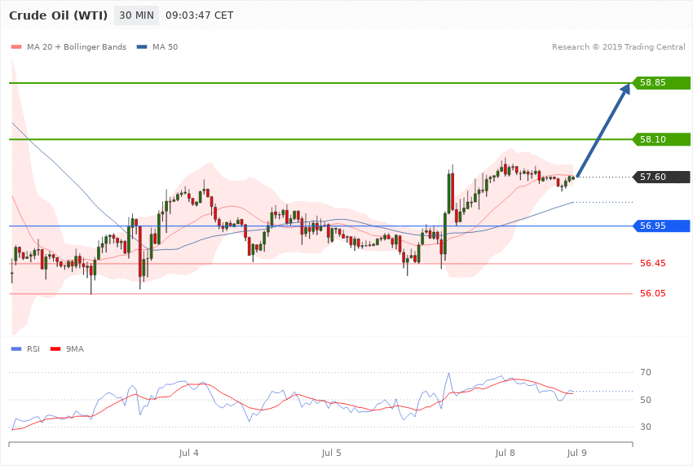This screenshot has width=693, height=469.
Task: Click the 09:03:47 CET timestamp
Action: pyautogui.click(x=199, y=15)
